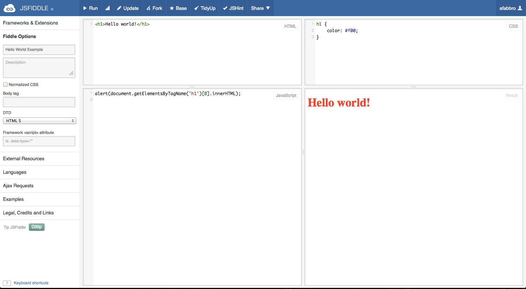This screenshot has width=526, height=289.
Task: Click the question mark shortcut key icon
Action: tap(7, 283)
